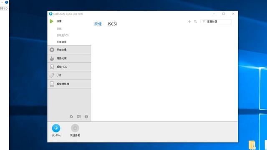
Task: Maximize the DAEMON Tools Lite window
Action: point(224,14)
